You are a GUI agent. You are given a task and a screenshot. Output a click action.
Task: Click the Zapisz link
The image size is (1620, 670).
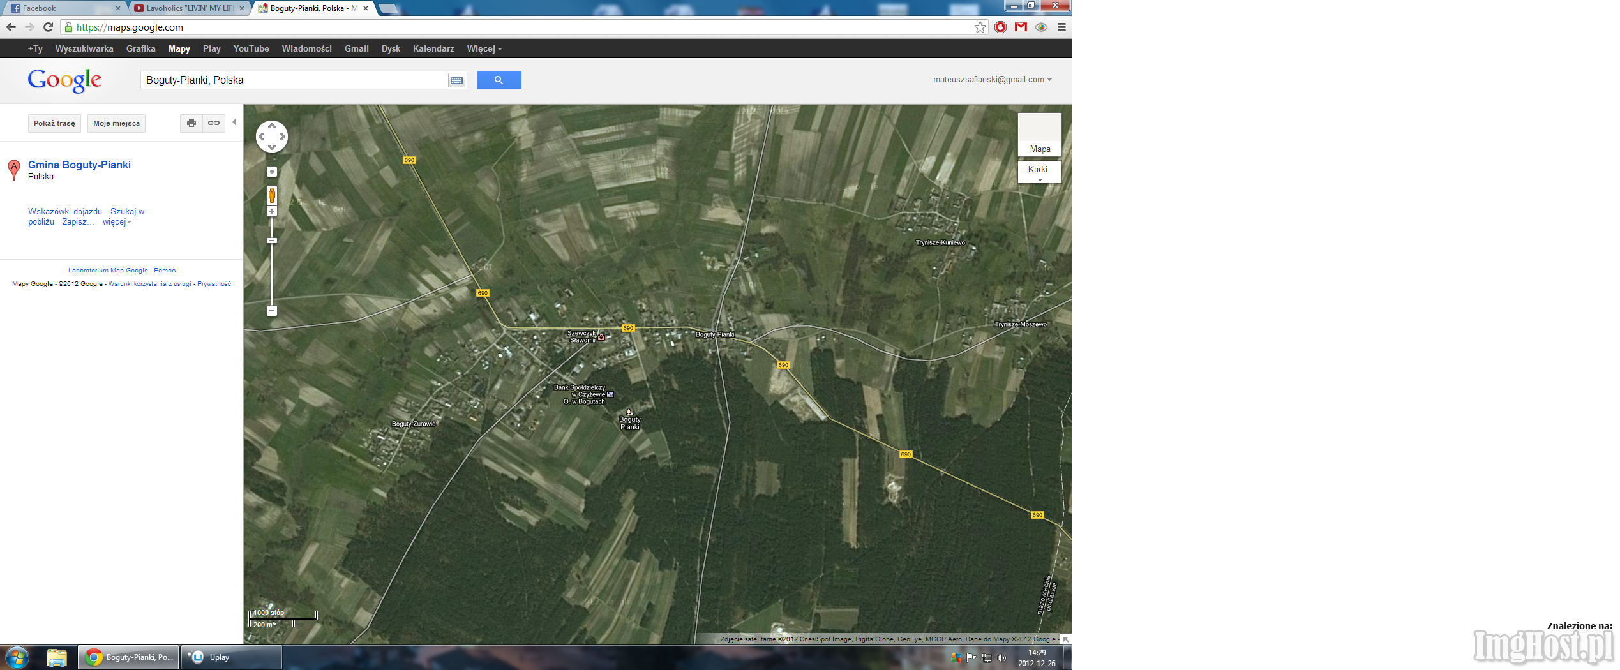coord(78,222)
